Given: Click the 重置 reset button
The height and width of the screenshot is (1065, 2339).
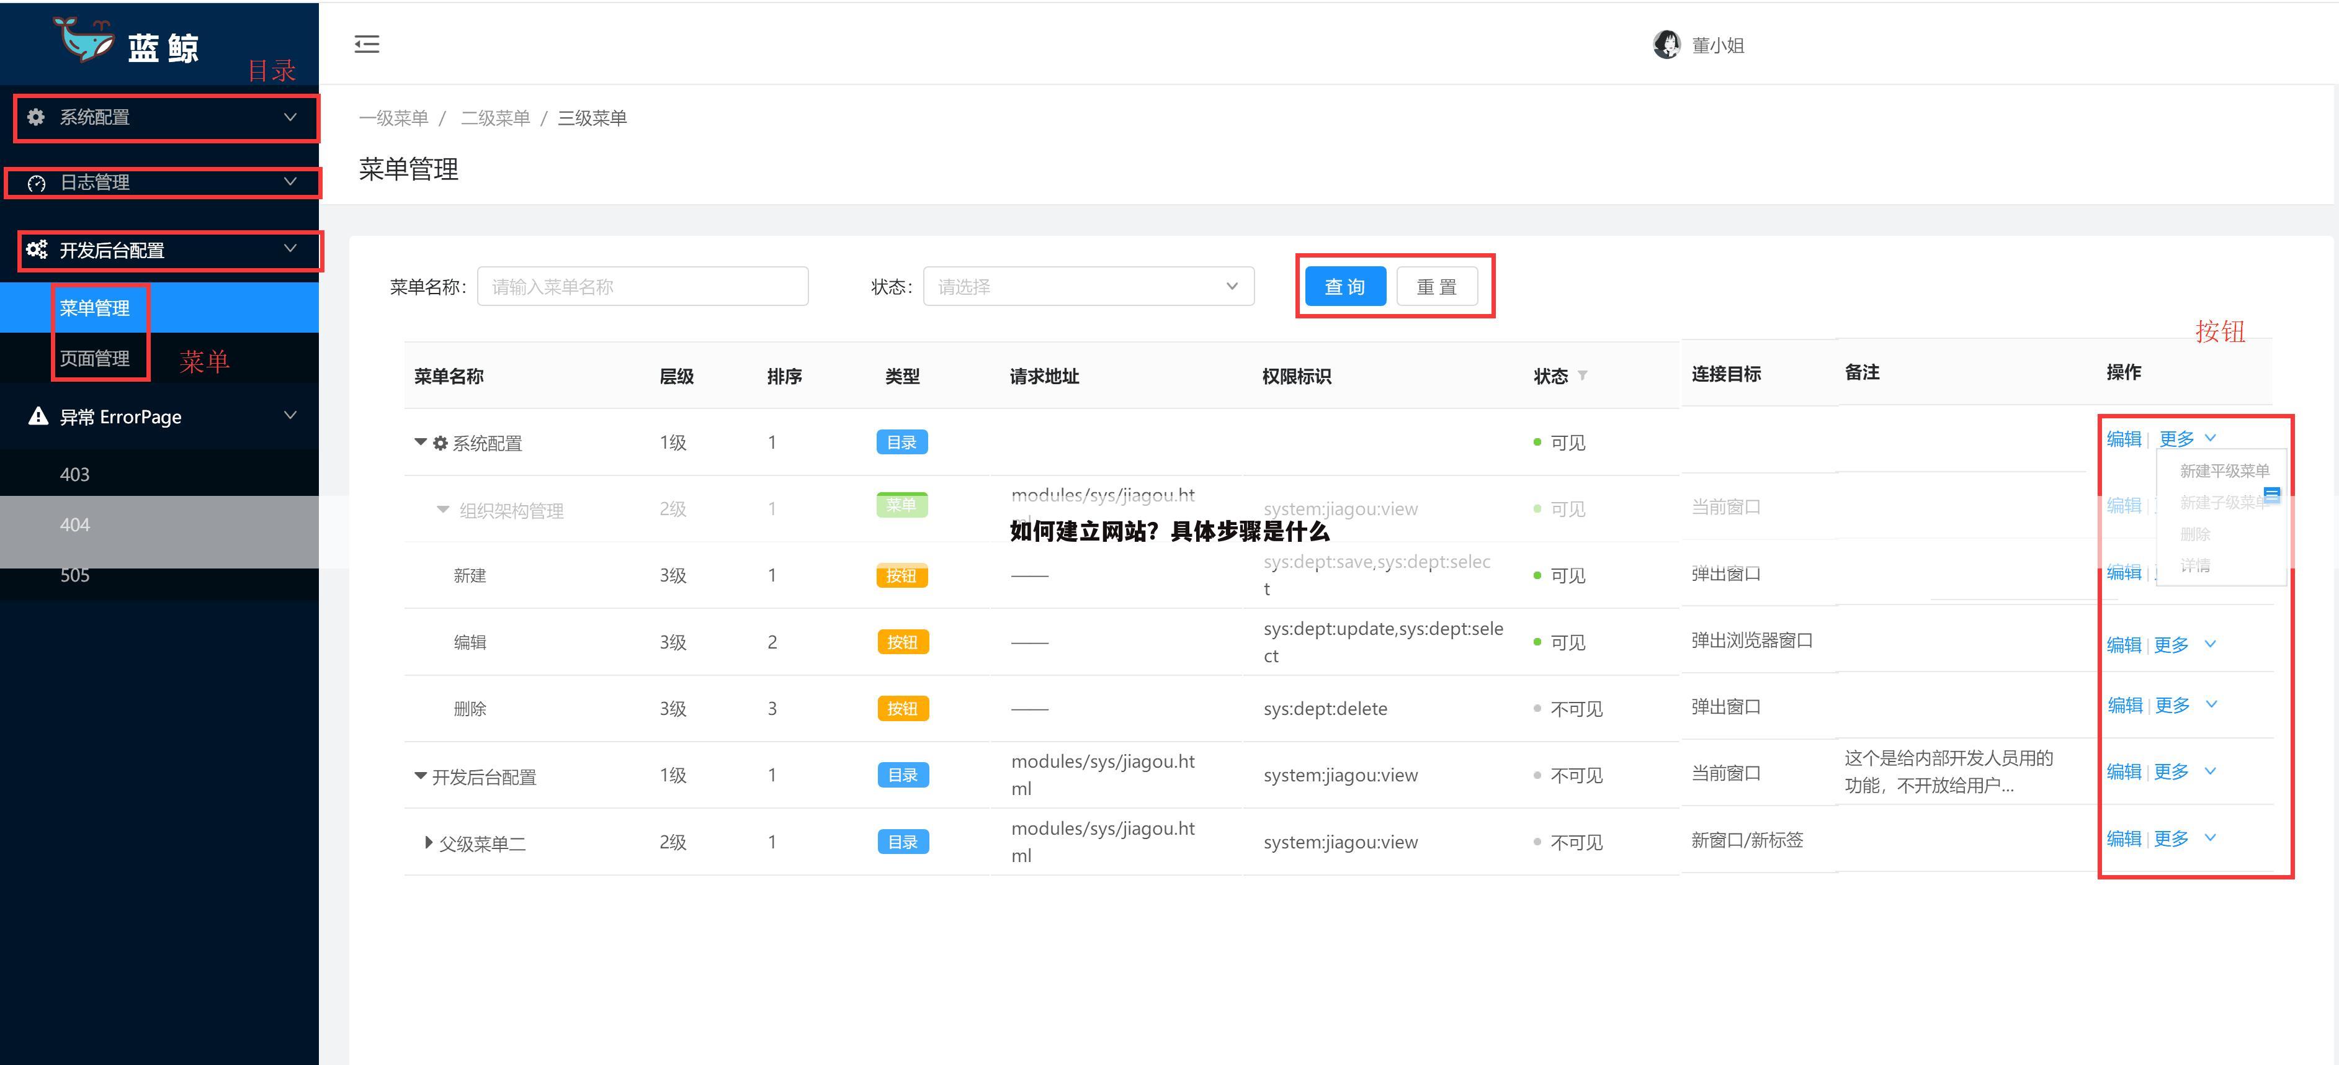Looking at the screenshot, I should [1438, 286].
